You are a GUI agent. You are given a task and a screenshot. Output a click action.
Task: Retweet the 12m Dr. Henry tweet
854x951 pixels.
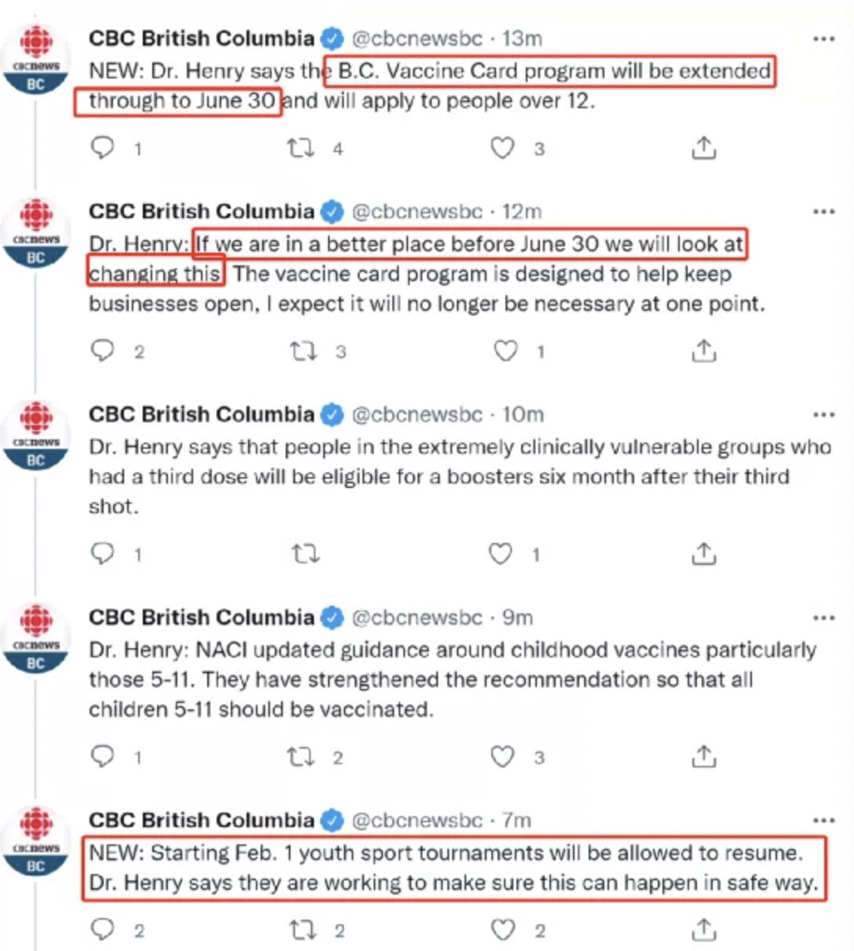(303, 351)
